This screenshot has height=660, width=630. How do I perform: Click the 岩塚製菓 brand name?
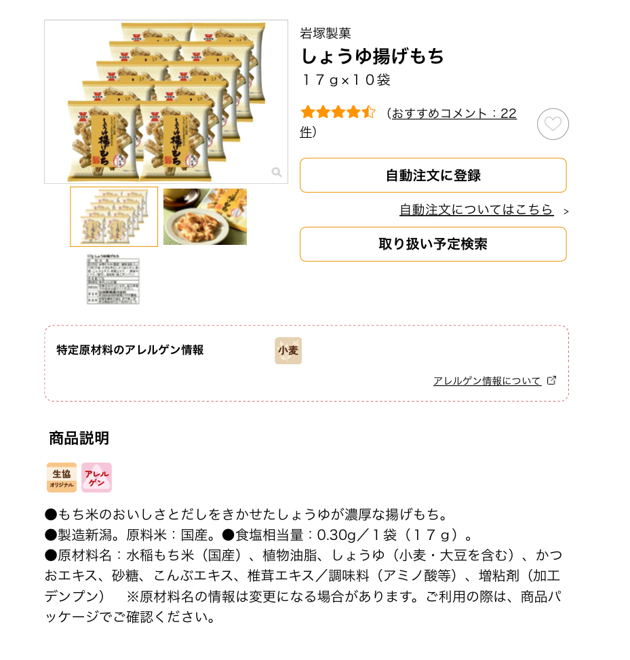click(326, 33)
